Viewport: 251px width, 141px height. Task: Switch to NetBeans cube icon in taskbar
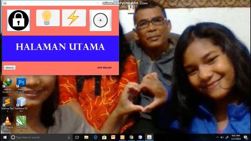pos(140,137)
